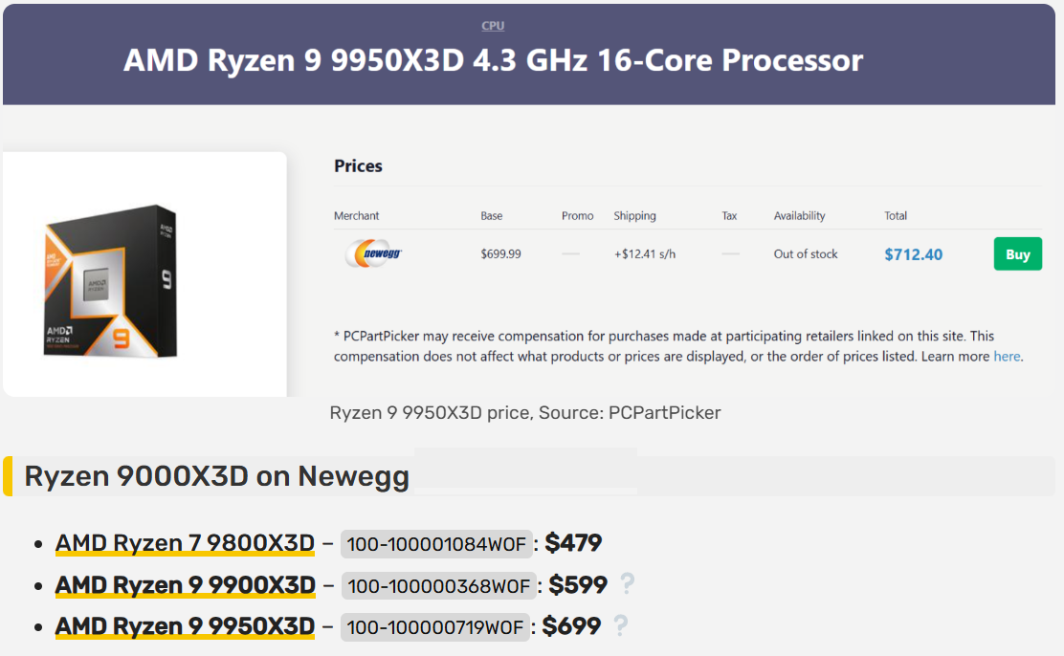Click the 100-100000368WOF part number tag
The width and height of the screenshot is (1064, 656).
point(438,585)
